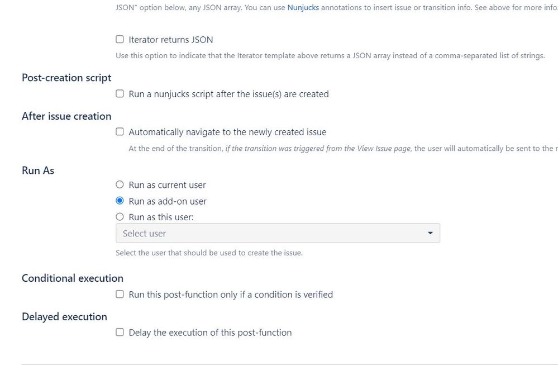The height and width of the screenshot is (365, 558).
Task: Click the 'Run as add-on user' label text
Action: (x=168, y=201)
